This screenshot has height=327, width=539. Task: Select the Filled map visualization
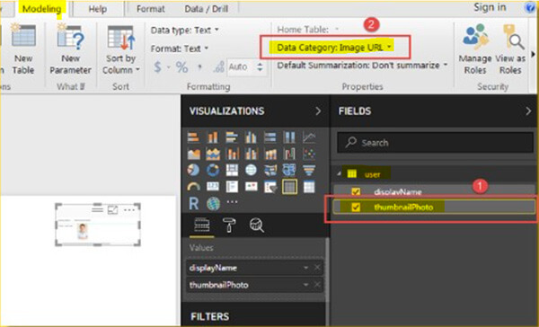[x=270, y=170]
